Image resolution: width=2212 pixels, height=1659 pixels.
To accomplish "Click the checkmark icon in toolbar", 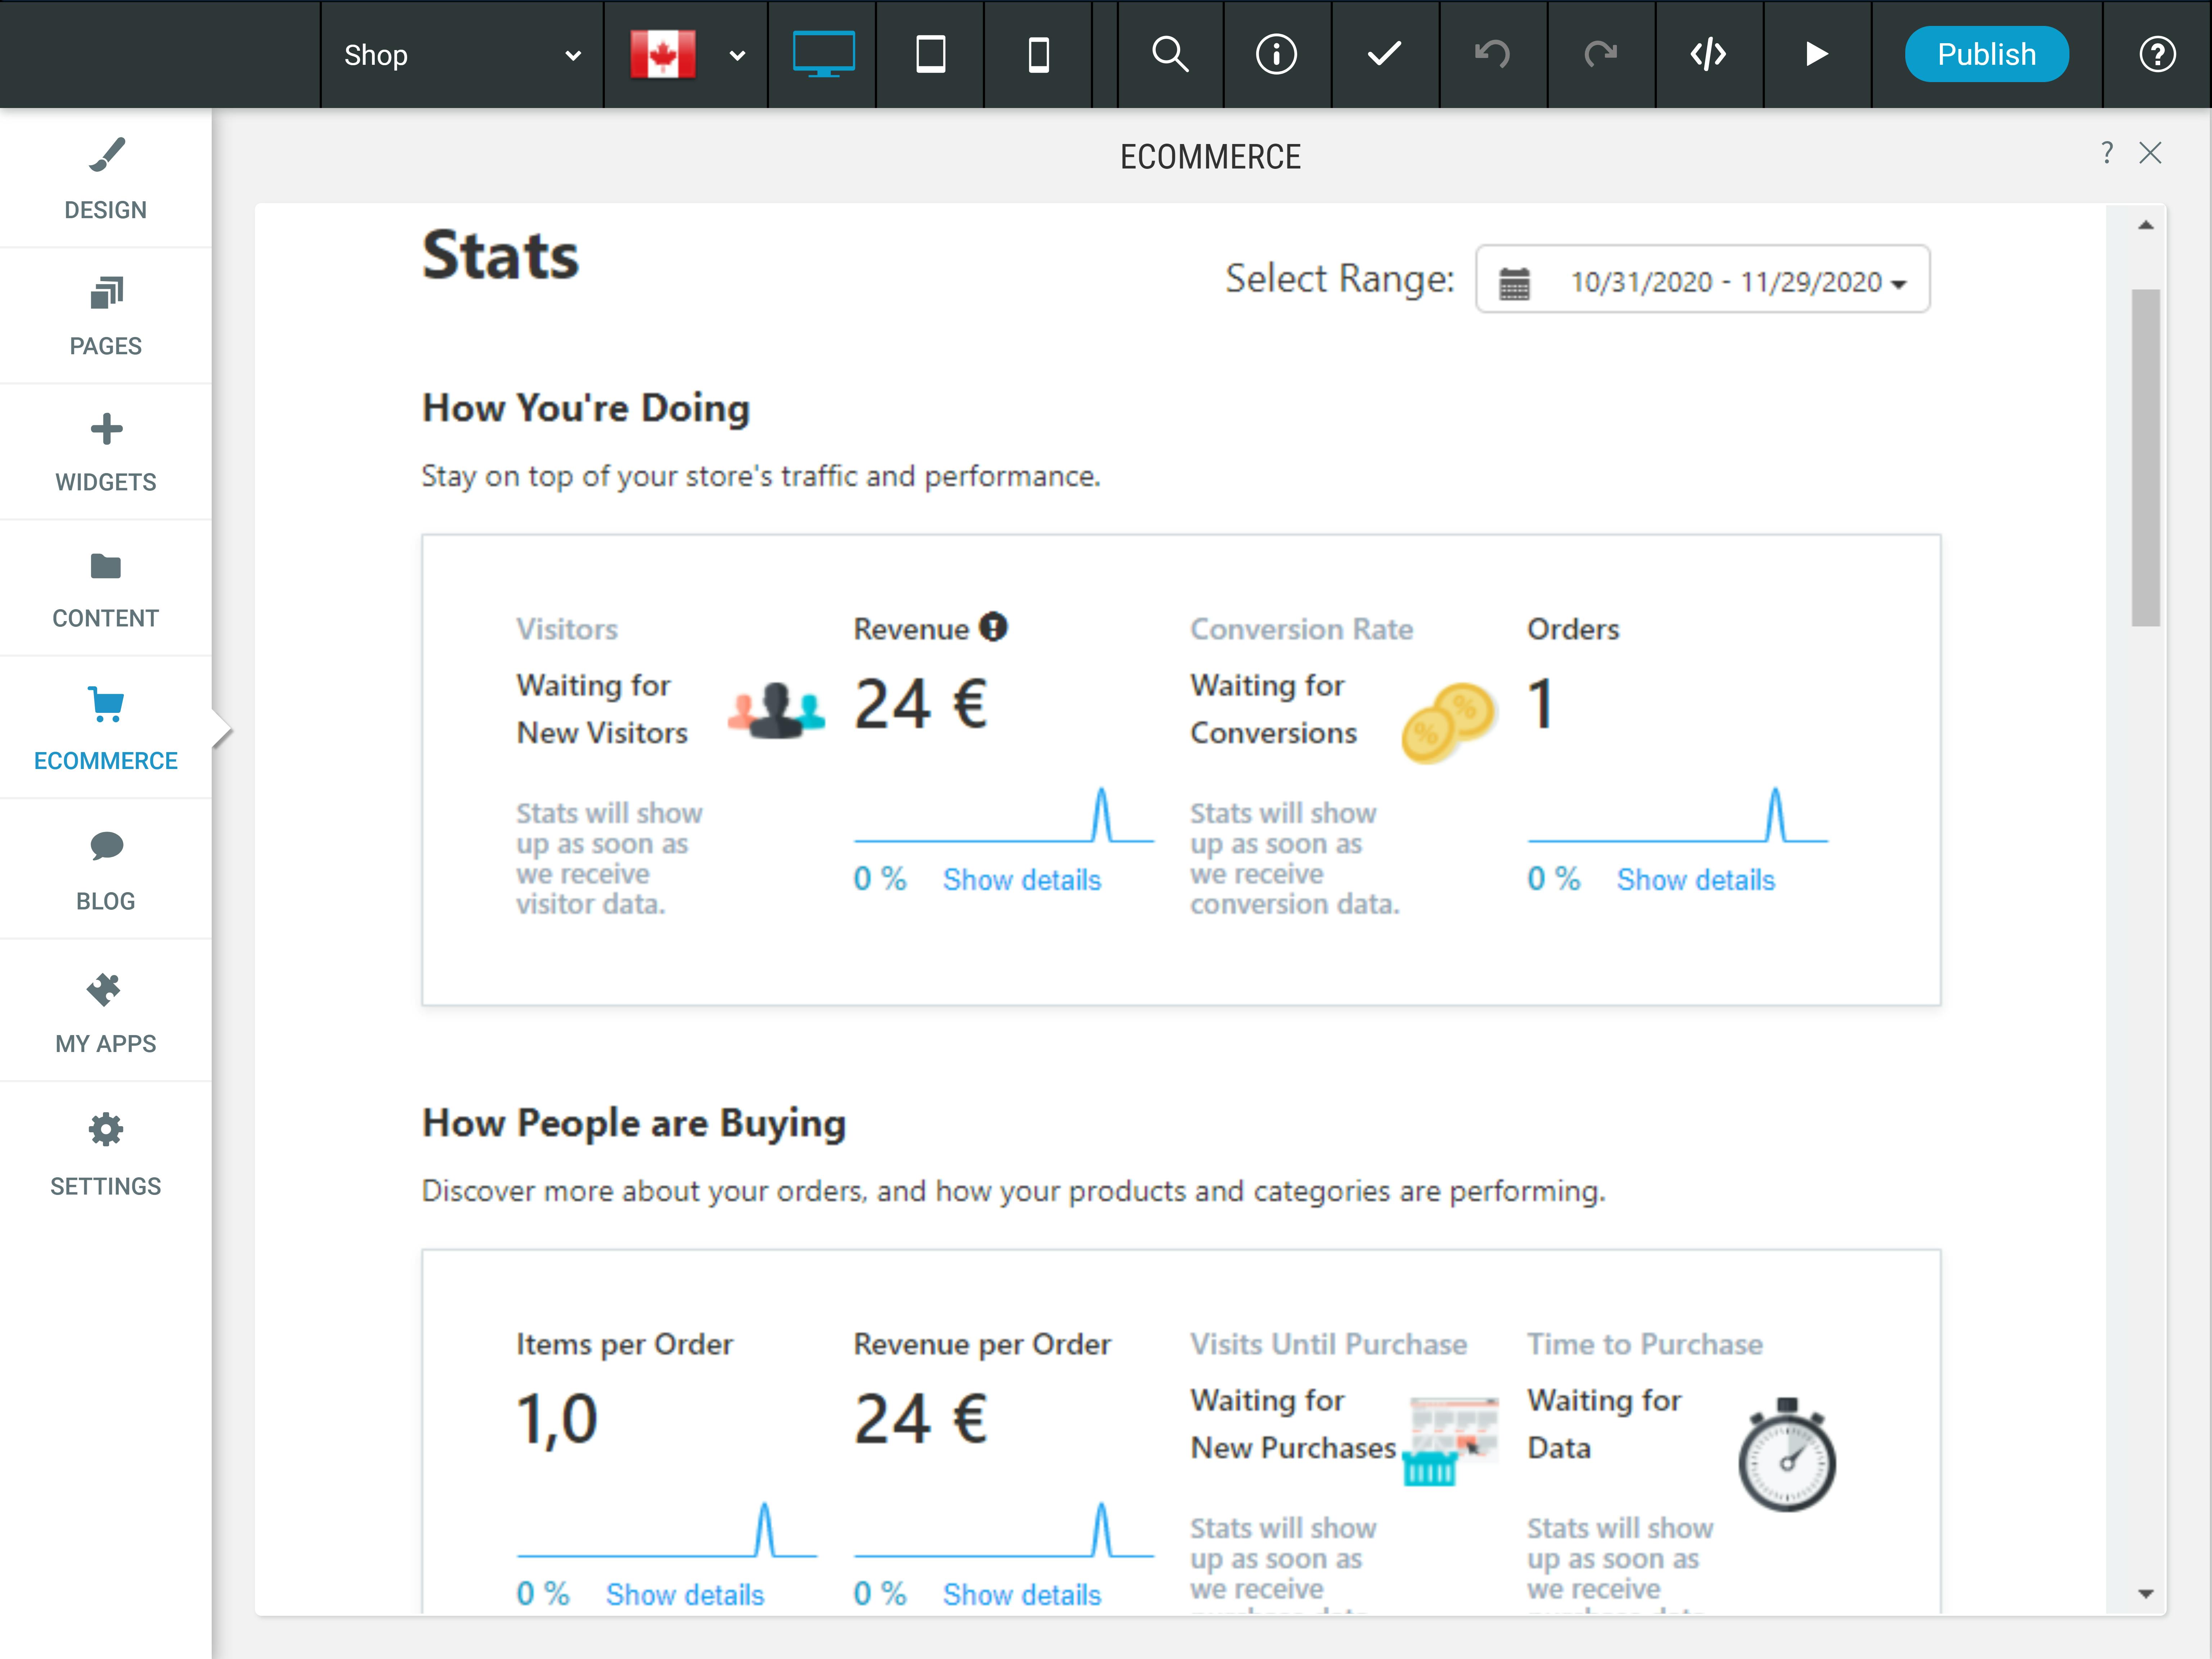I will pyautogui.click(x=1384, y=54).
